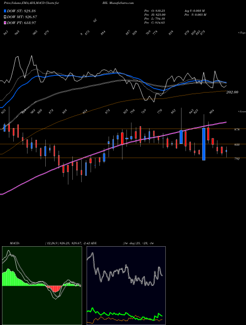Click the '(12,26,9) 826.25, 828.67, -2.42' MACD values
246x325 pixels.
click(67, 243)
